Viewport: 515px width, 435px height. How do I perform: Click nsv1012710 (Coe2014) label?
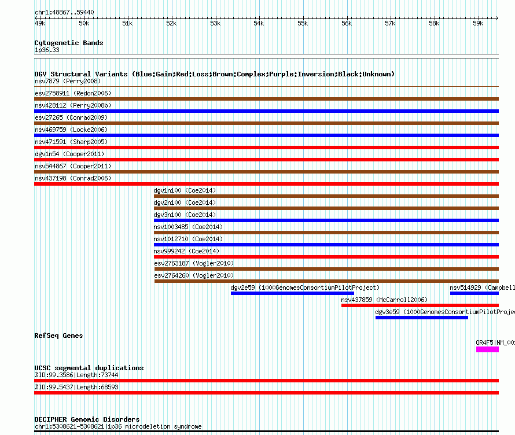click(x=188, y=239)
